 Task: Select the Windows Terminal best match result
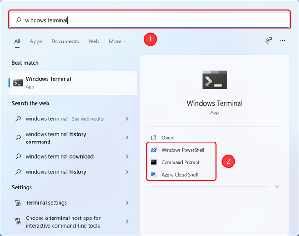pos(72,83)
